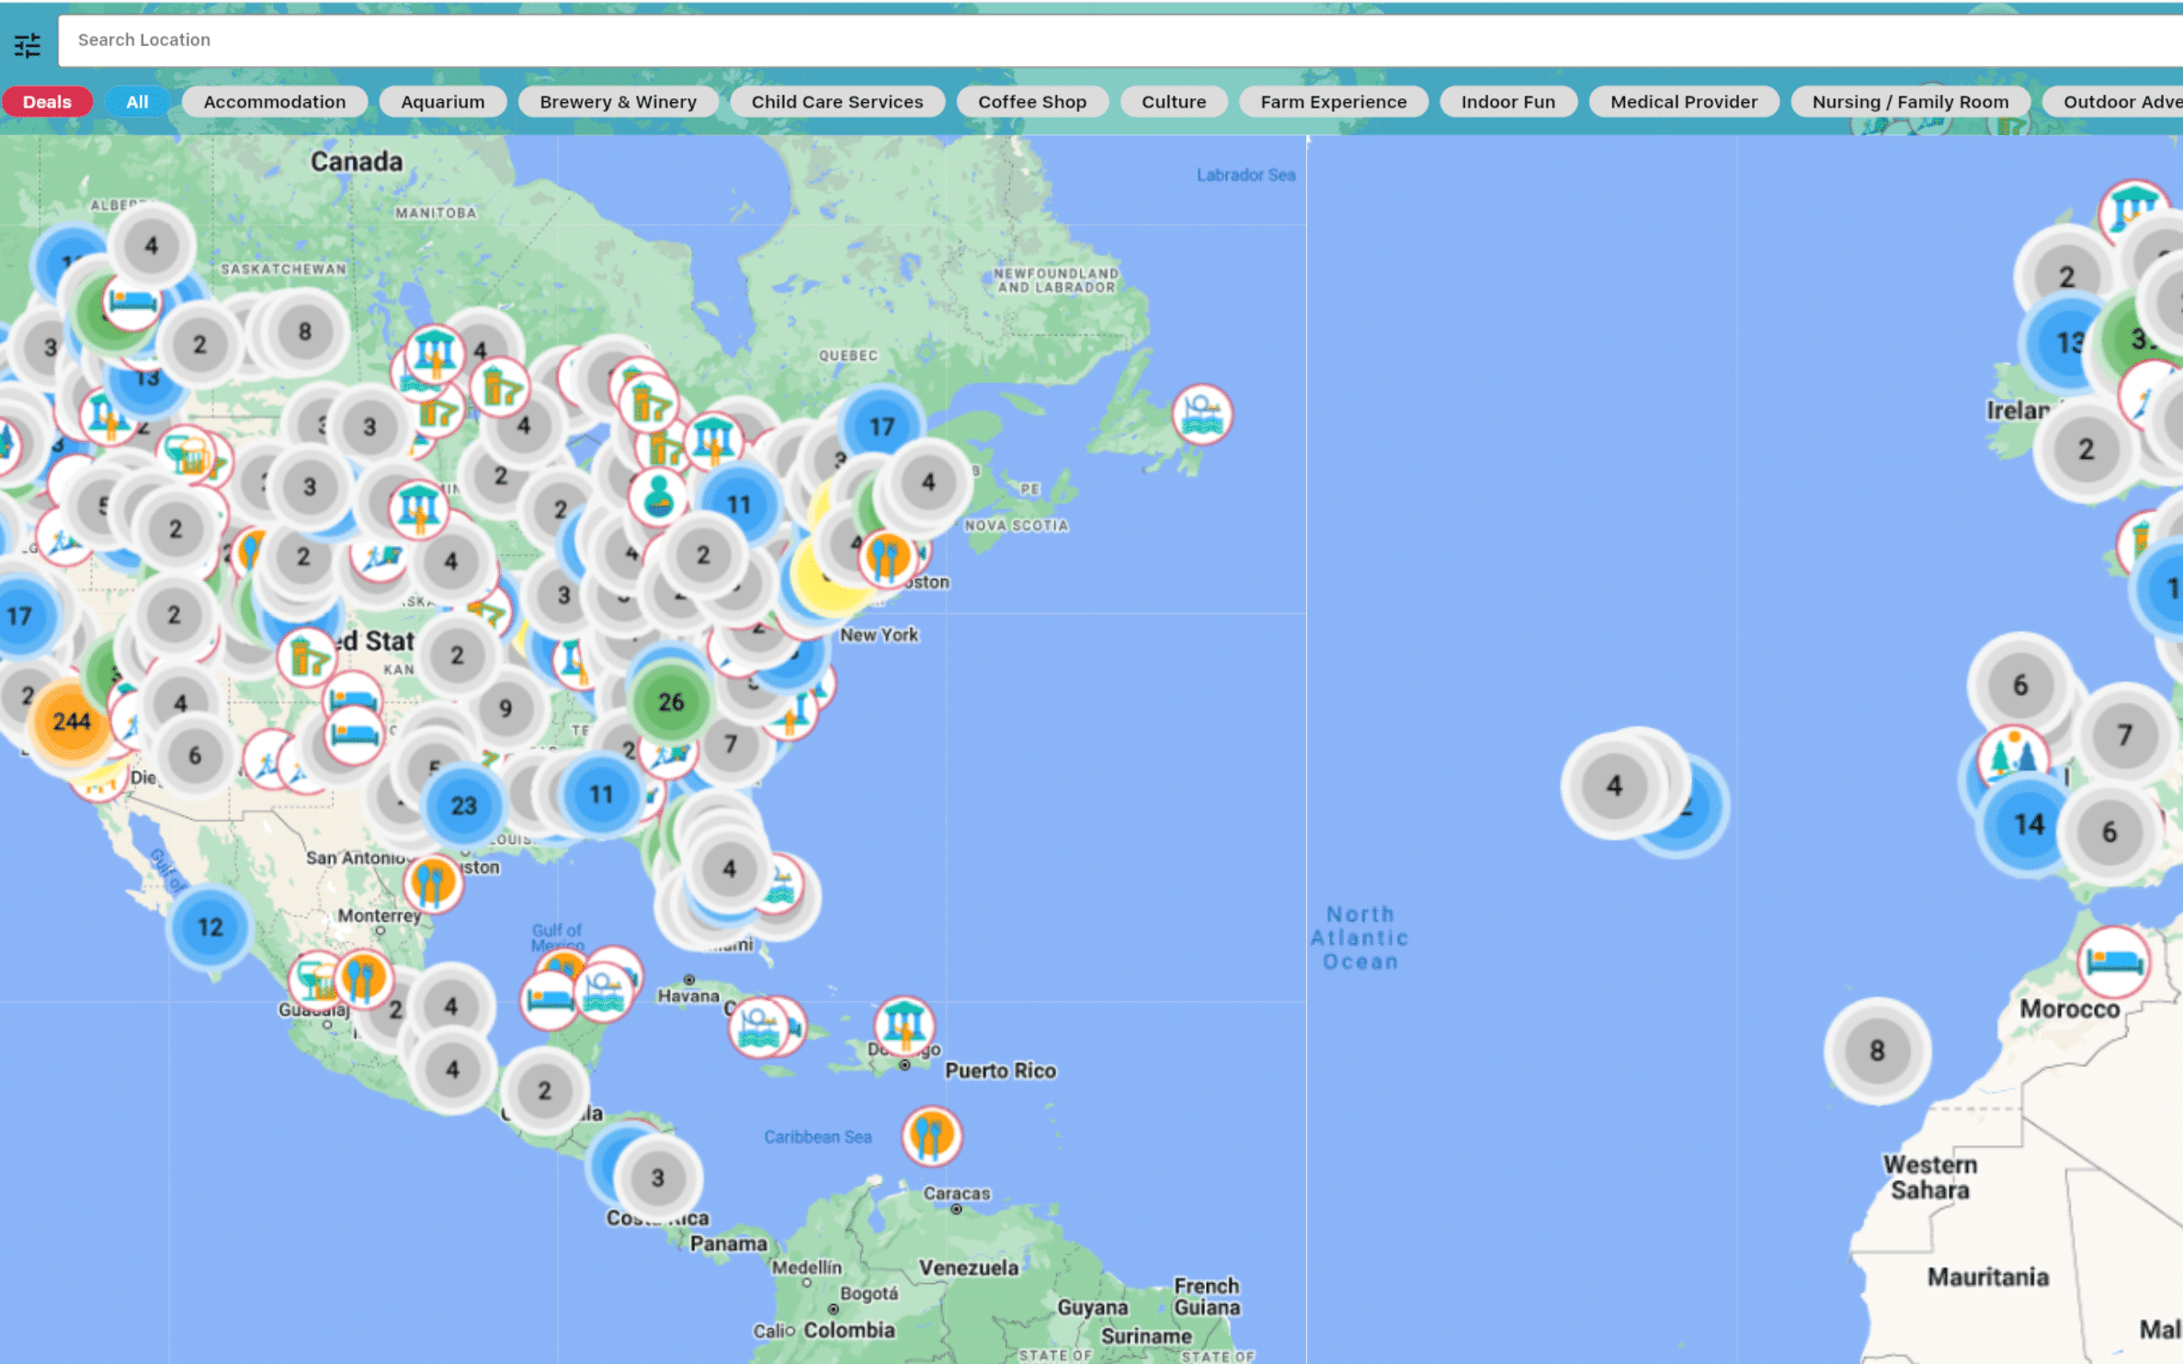Open the filter settings sliders icon
The image size is (2183, 1364).
(x=28, y=44)
